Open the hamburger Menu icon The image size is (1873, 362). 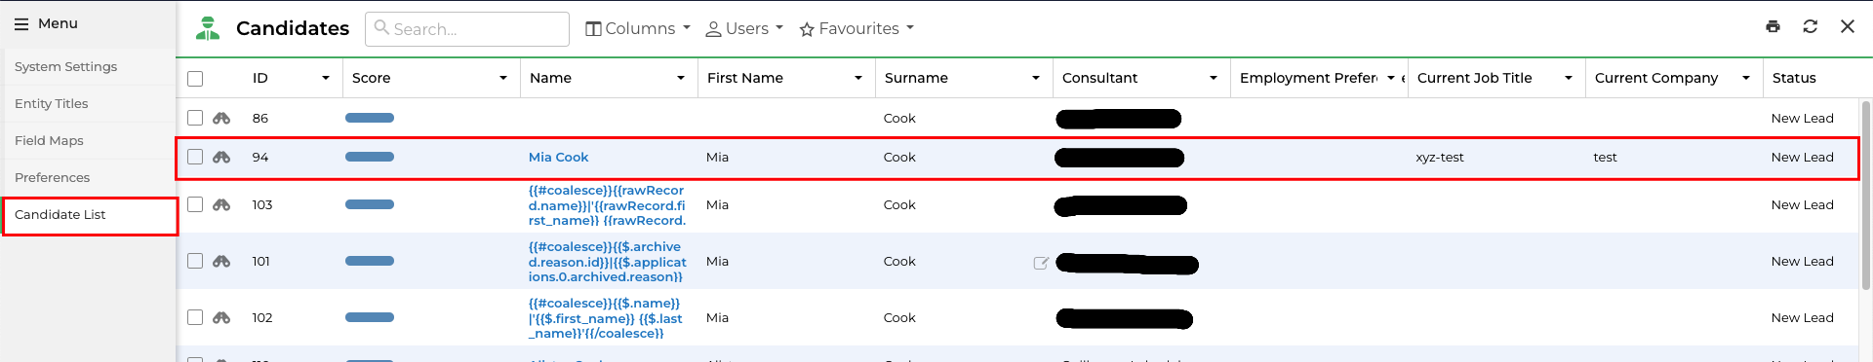[x=21, y=23]
